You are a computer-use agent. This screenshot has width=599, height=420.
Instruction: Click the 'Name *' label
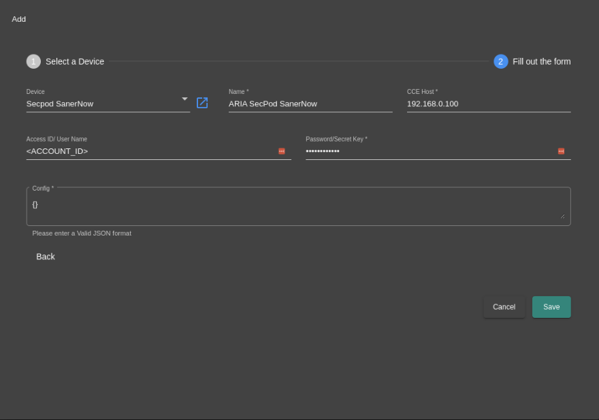[238, 92]
